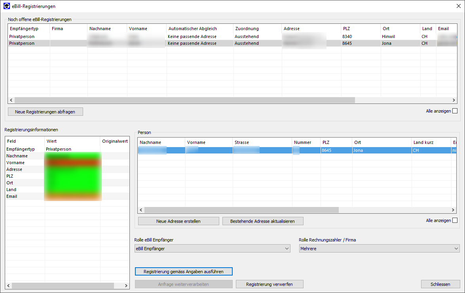
Task: Enable 'Alle anzeigen' for open registrations
Action: tap(455, 111)
